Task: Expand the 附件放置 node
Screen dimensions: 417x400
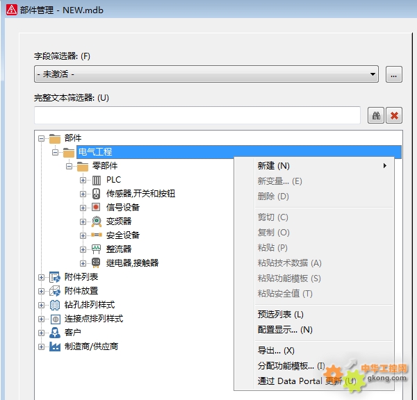Action: tap(41, 291)
